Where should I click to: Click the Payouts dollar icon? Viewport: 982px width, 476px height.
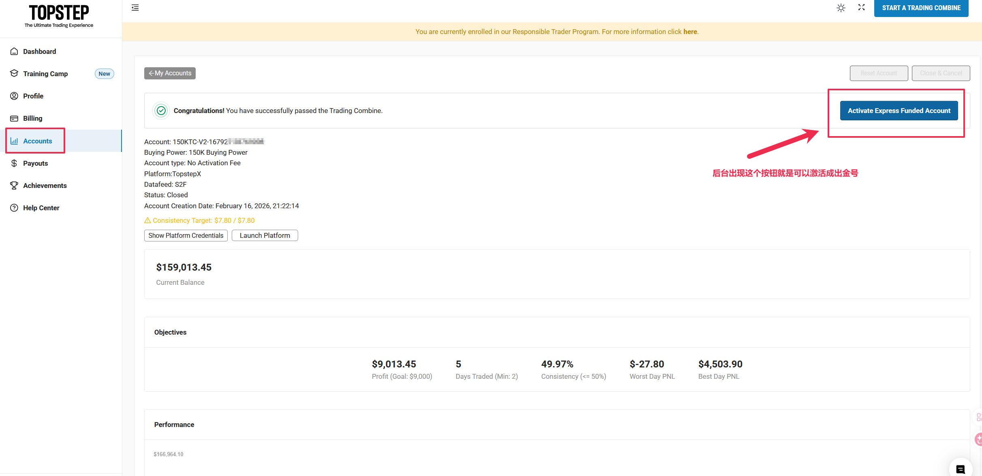click(x=14, y=163)
